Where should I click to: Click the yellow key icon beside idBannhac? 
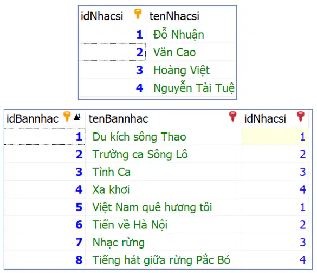coord(67,117)
